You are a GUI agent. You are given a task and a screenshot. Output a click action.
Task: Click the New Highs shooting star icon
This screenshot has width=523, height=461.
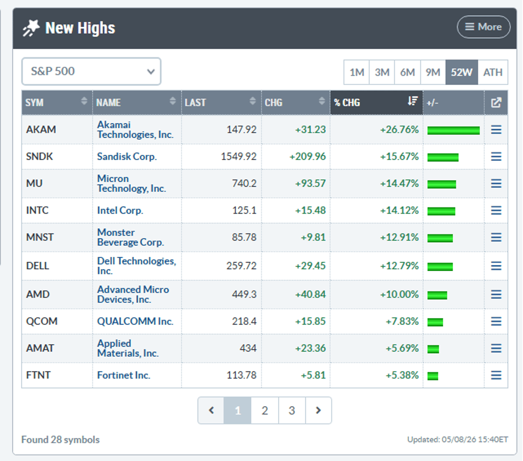point(31,28)
